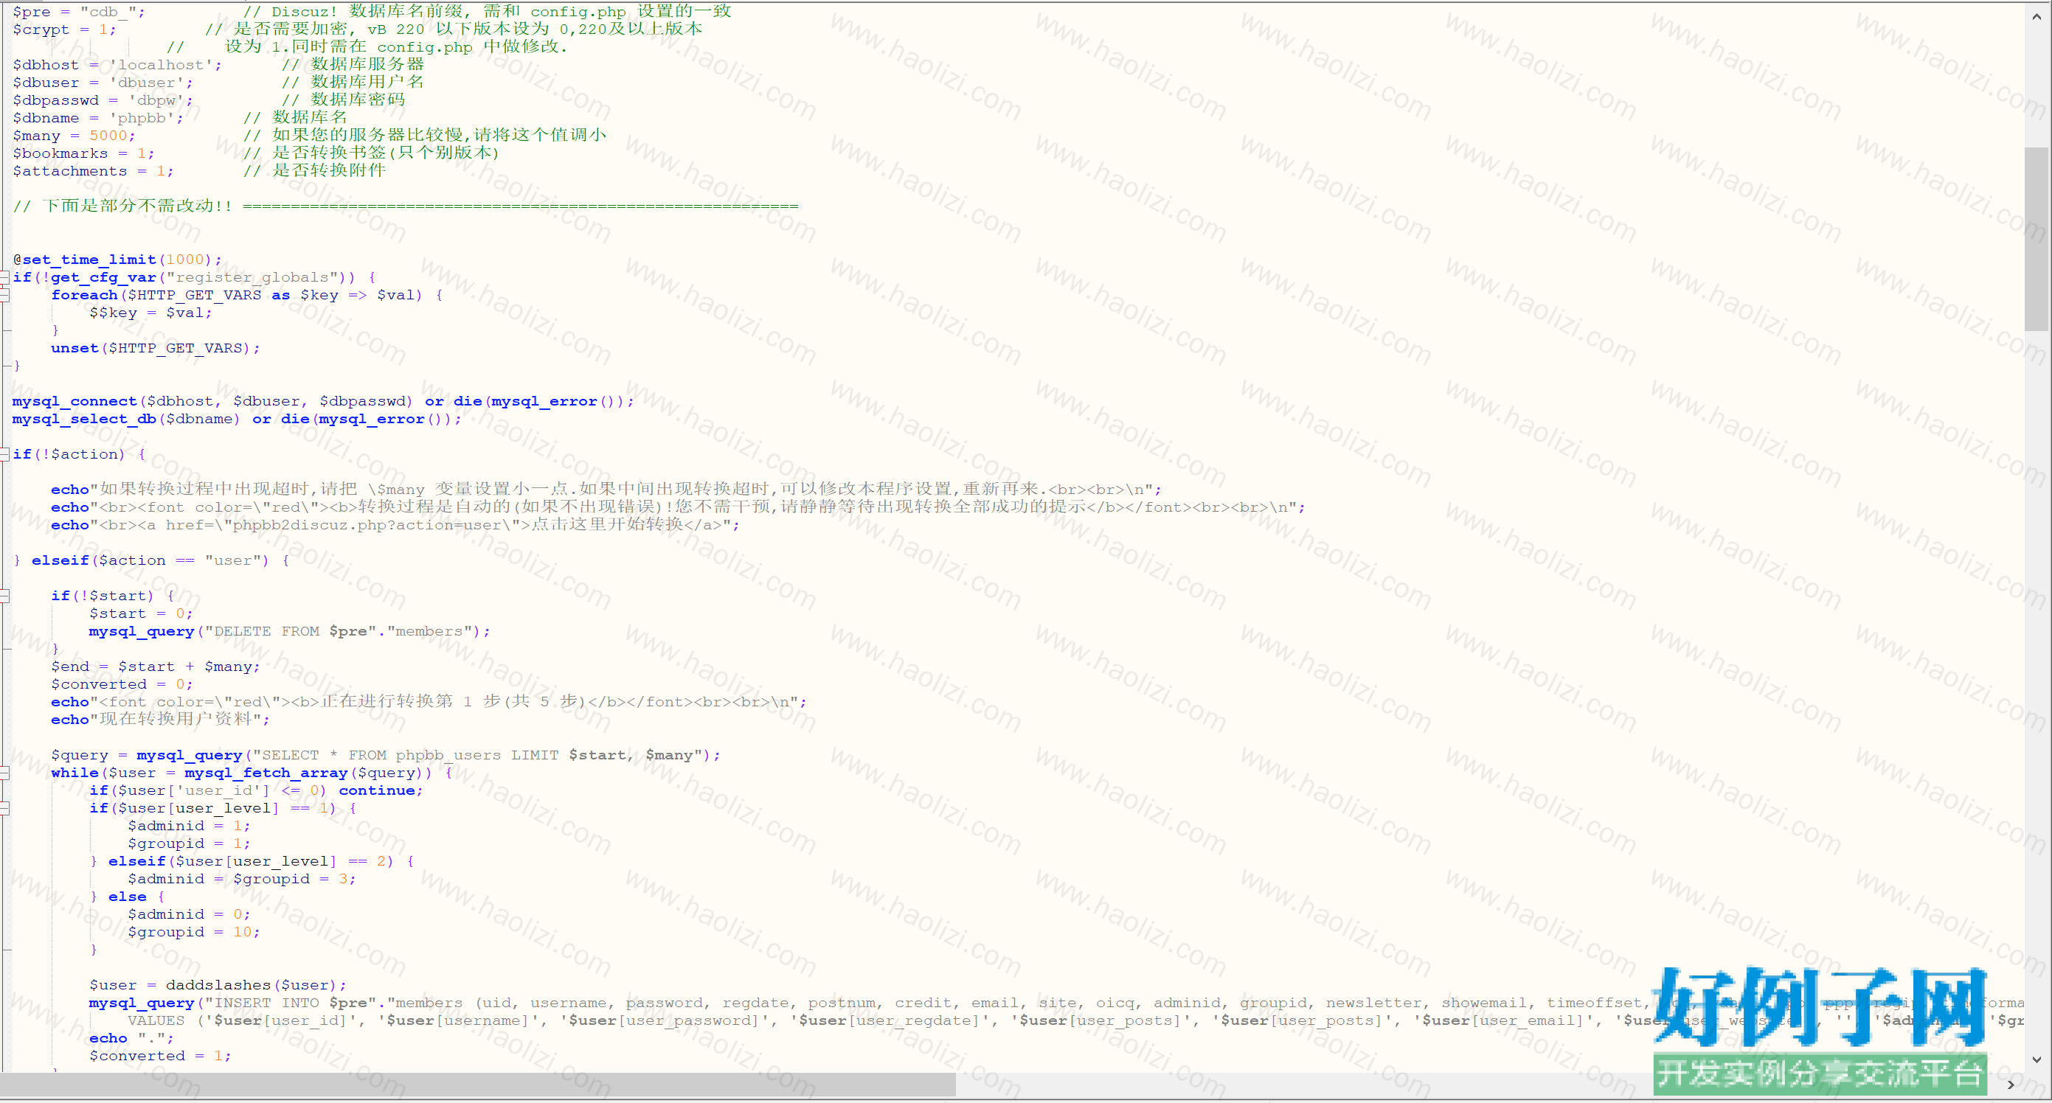Click the unset($HTTP_GET_VARS) line
Viewport: 2052px width, 1103px height.
(x=156, y=348)
